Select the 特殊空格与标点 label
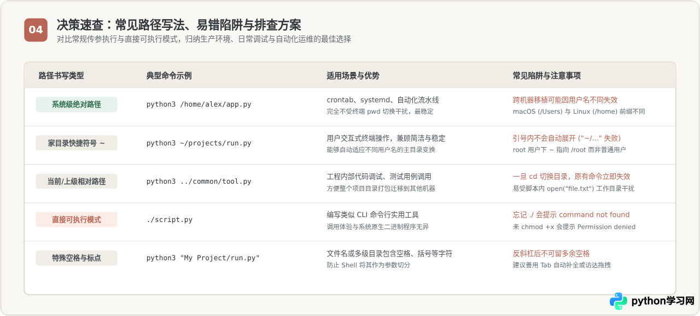Image resolution: width=700 pixels, height=316 pixels. tap(77, 258)
